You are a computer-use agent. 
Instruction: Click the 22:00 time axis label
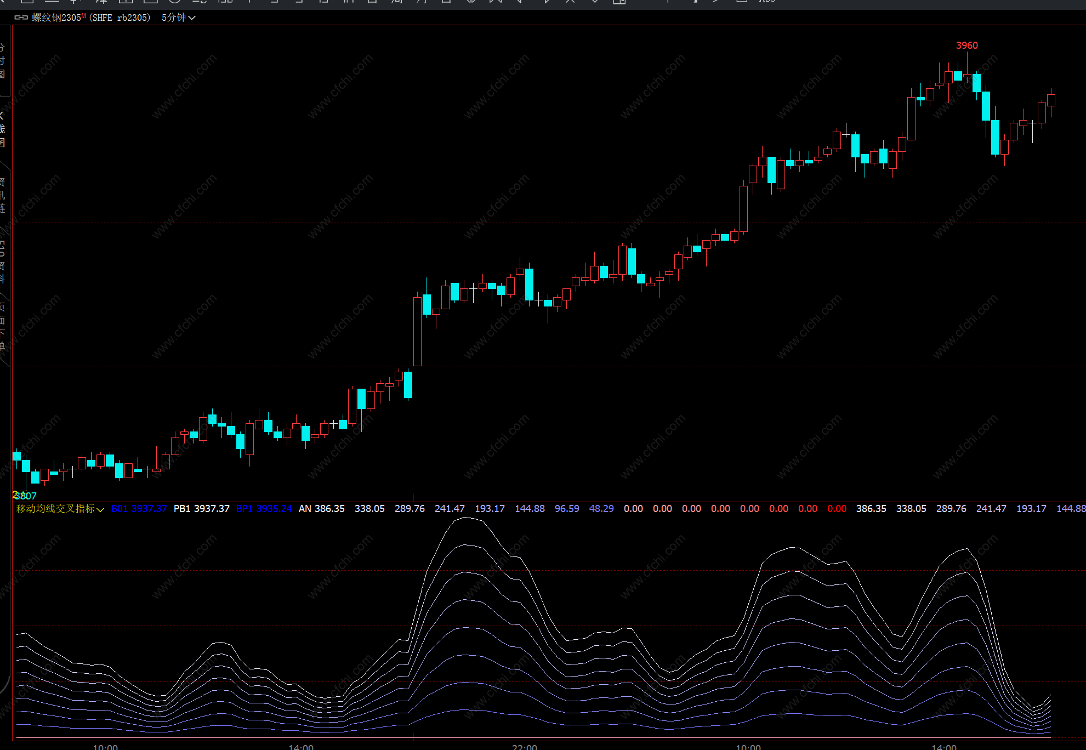click(x=524, y=747)
